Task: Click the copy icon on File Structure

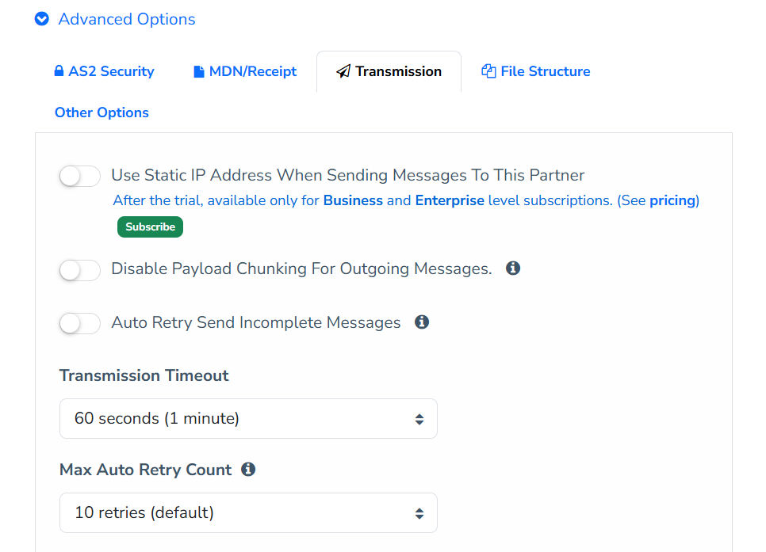Action: click(x=488, y=71)
